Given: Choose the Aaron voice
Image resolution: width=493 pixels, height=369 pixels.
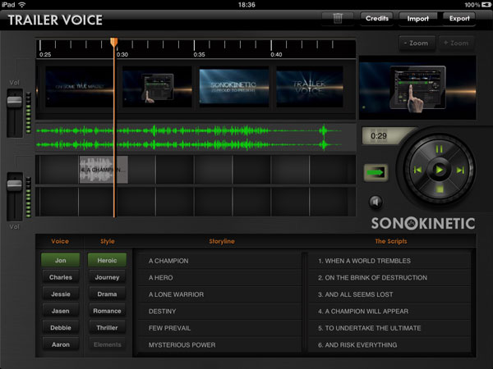Looking at the screenshot, I should [x=60, y=344].
